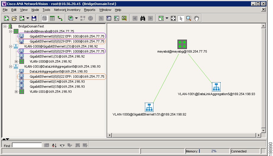This screenshot has height=156, width=273.
Task: Open the Add to Map dropdown arrow
Action: coord(28,18)
